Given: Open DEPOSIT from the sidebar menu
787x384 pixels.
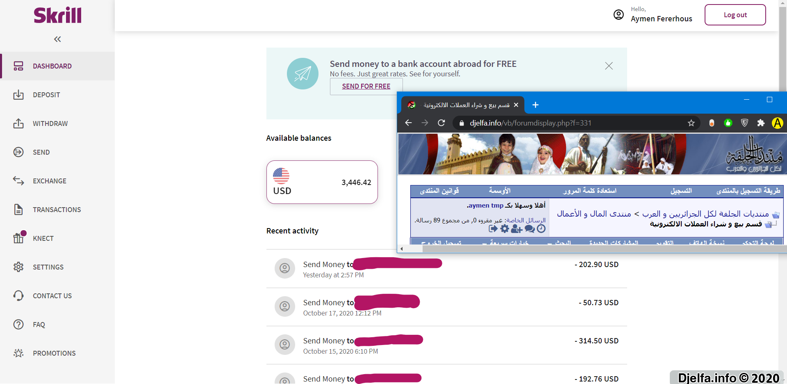Looking at the screenshot, I should [x=46, y=95].
